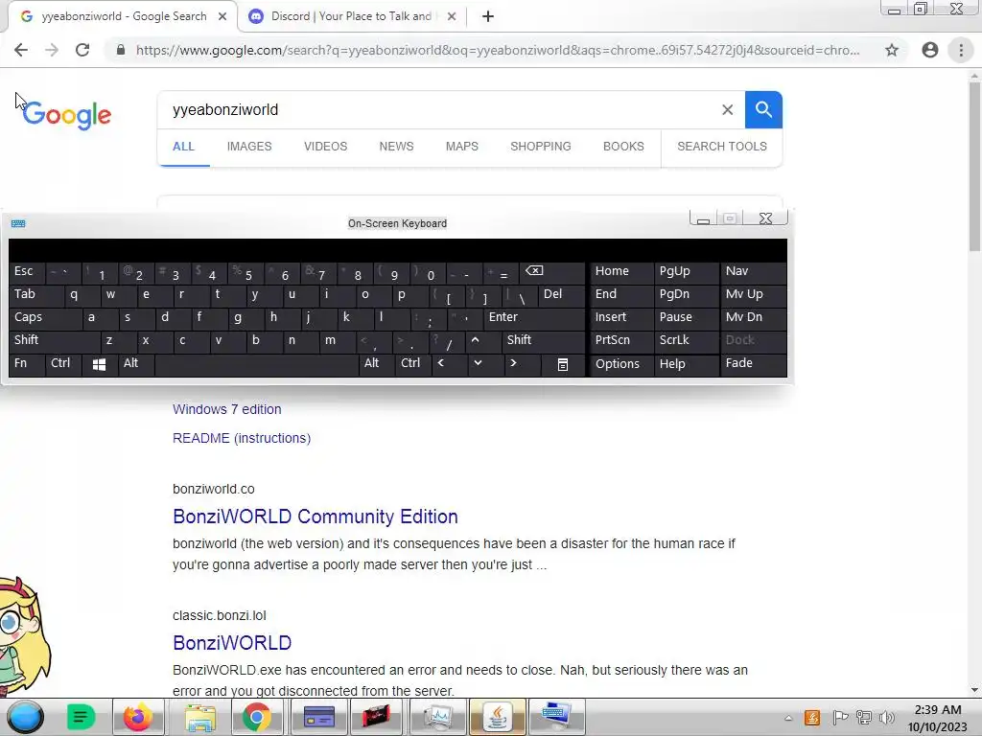Open a new tab with the plus button

pos(488,17)
